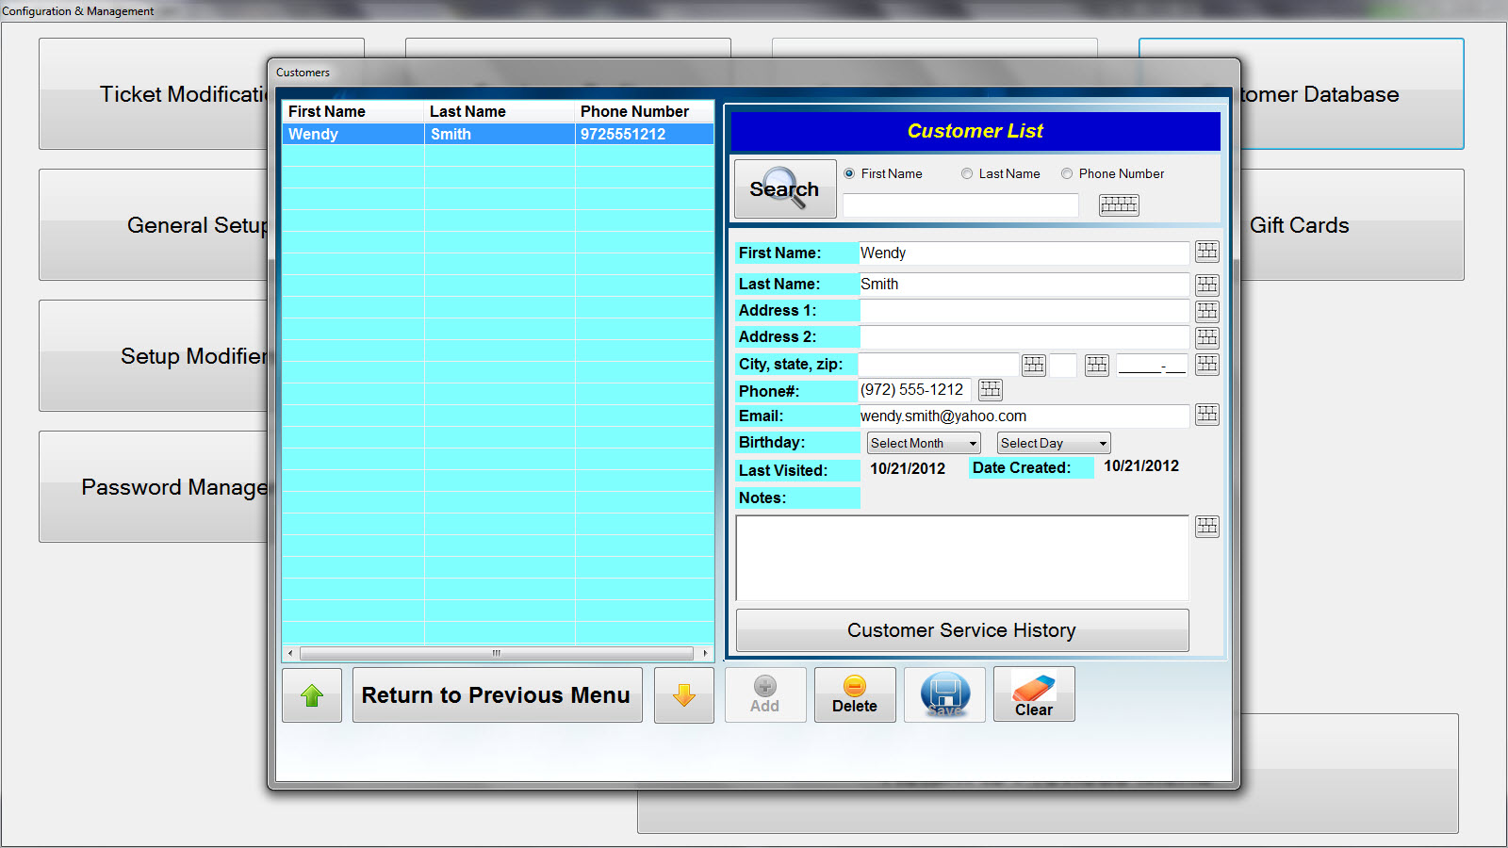The width and height of the screenshot is (1508, 848).
Task: Clear the form using the eraser icon
Action: [1033, 695]
